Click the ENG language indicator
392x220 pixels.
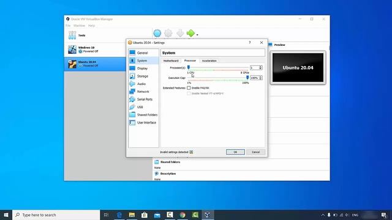[x=355, y=215]
